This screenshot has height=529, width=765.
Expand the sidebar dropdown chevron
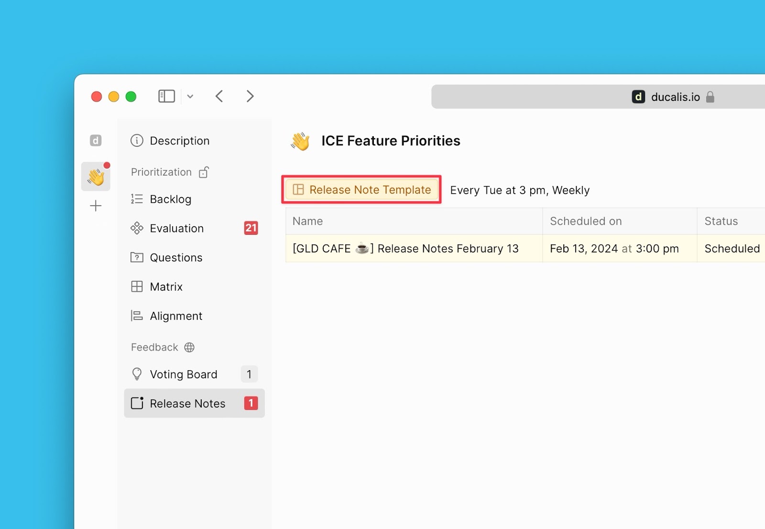[190, 97]
